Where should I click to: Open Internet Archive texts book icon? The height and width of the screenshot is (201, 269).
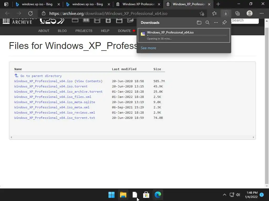(86, 20)
